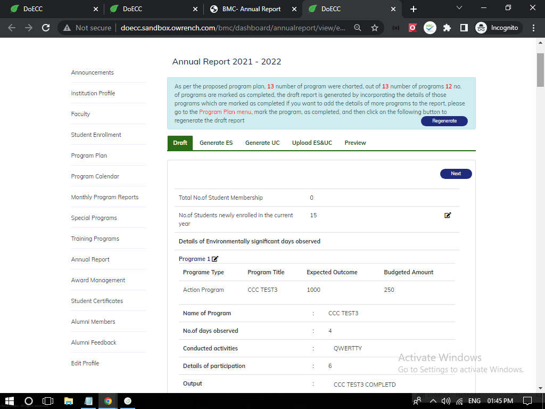545x409 pixels.
Task: Edit the newly enrolled students count
Action: (x=448, y=215)
